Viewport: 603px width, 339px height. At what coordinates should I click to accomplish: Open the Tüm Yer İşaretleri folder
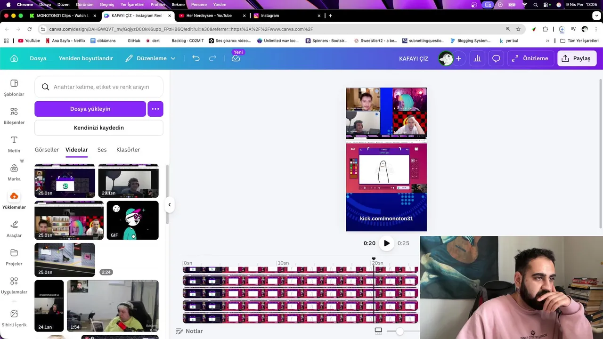(x=579, y=40)
